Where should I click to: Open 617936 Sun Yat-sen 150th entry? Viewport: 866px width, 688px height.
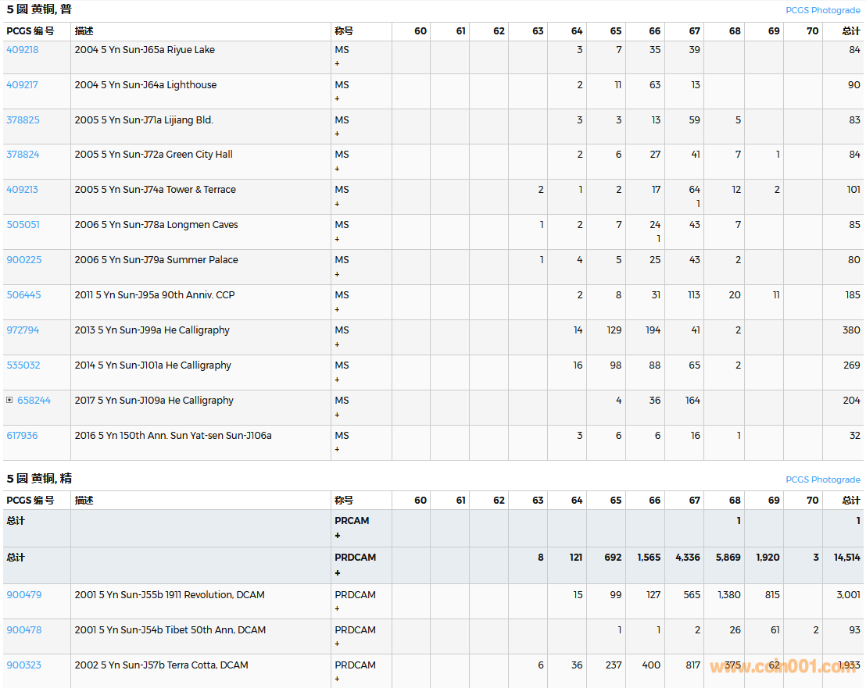pos(22,436)
